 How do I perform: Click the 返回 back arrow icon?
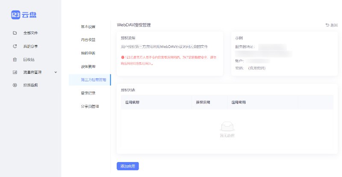point(327,25)
